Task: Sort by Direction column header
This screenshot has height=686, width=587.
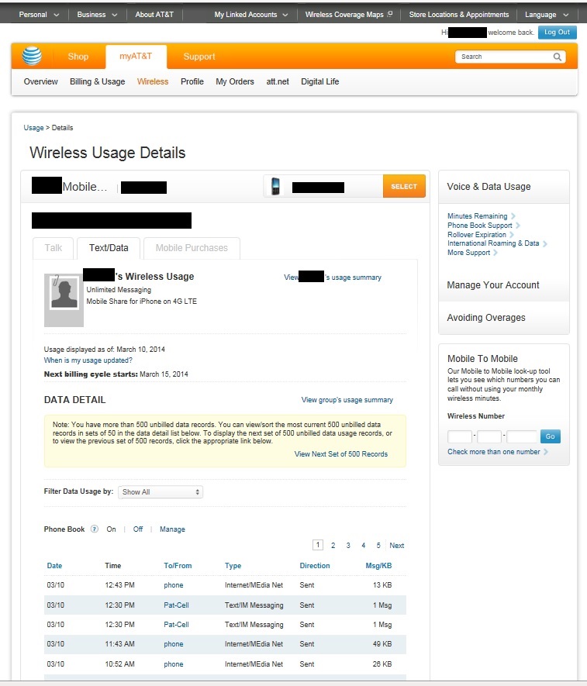Action: (x=315, y=566)
